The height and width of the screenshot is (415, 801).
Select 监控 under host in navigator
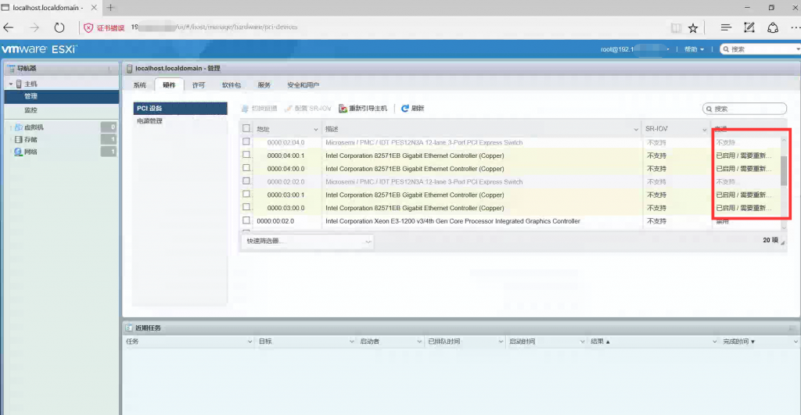(x=31, y=110)
